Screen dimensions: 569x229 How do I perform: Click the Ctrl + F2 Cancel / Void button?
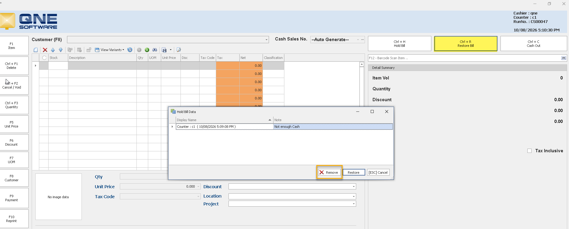(14, 85)
